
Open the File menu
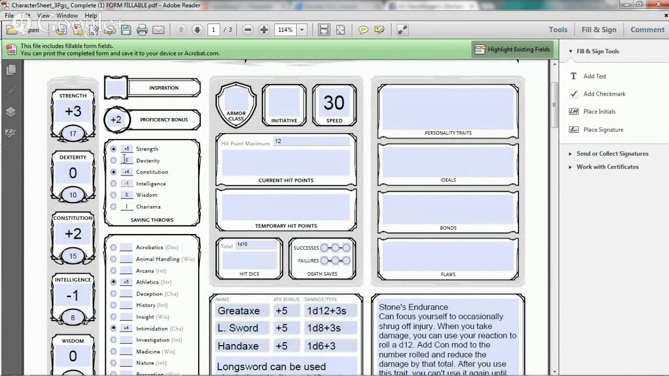(9, 16)
